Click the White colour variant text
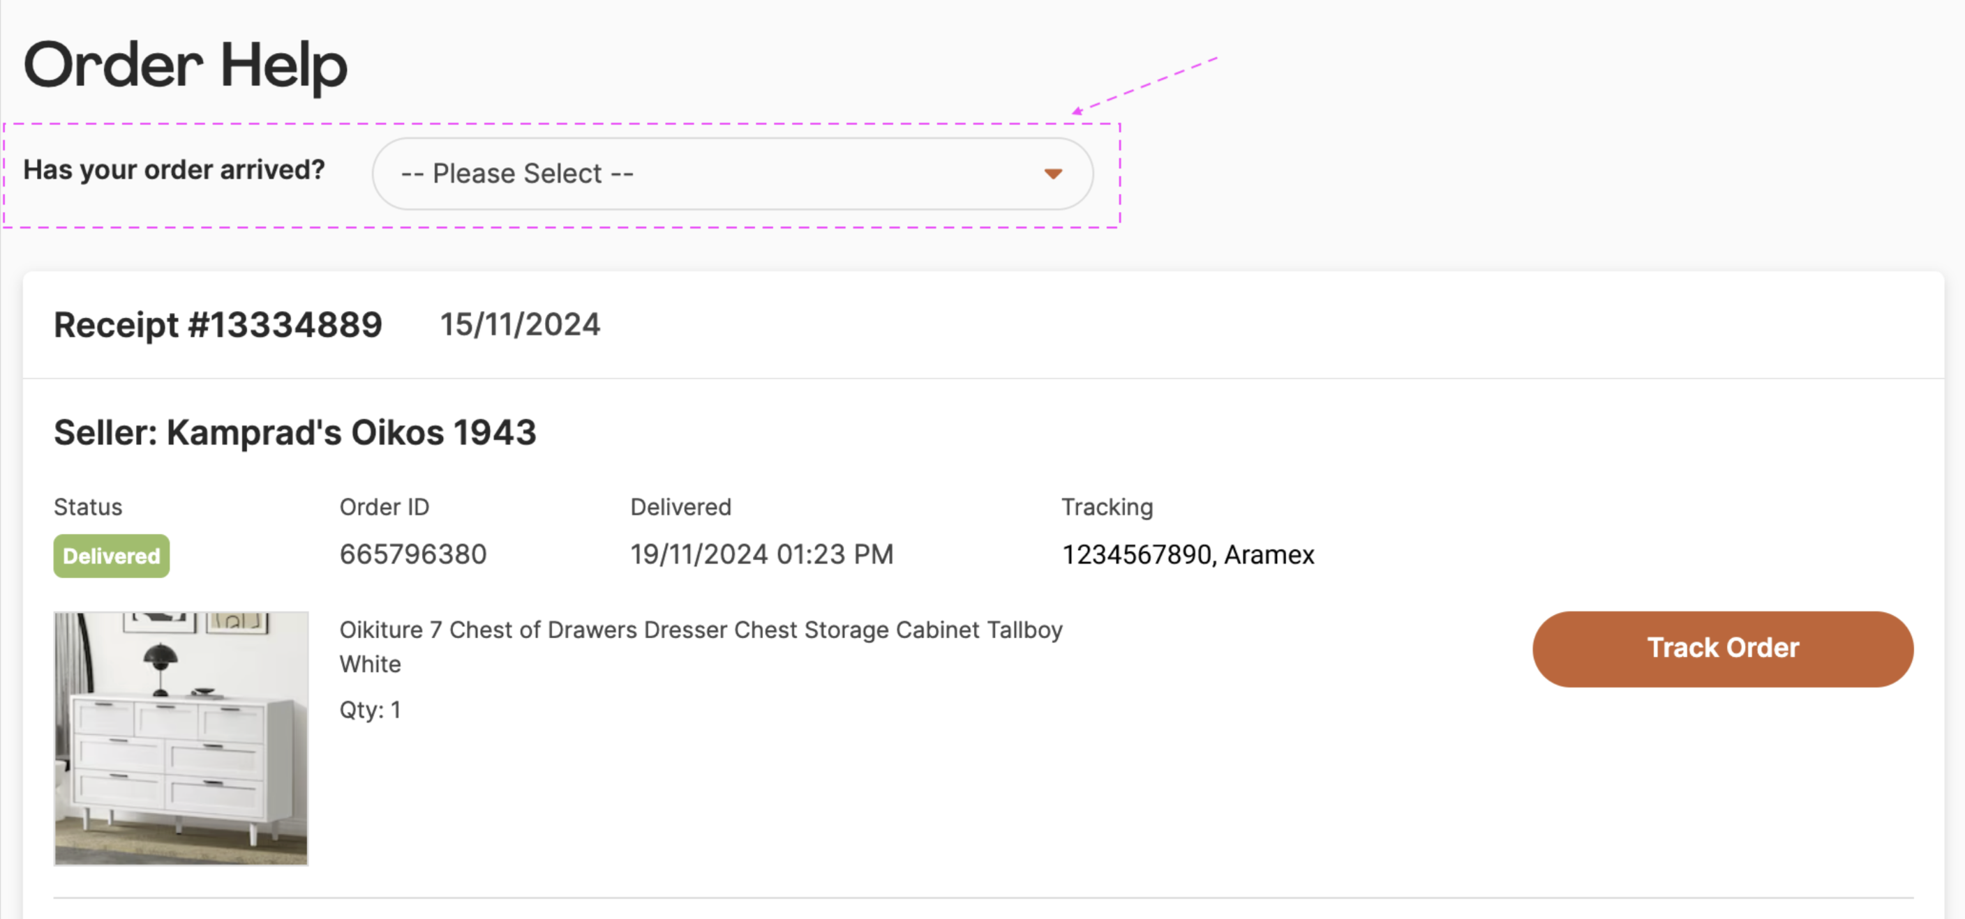 (370, 664)
